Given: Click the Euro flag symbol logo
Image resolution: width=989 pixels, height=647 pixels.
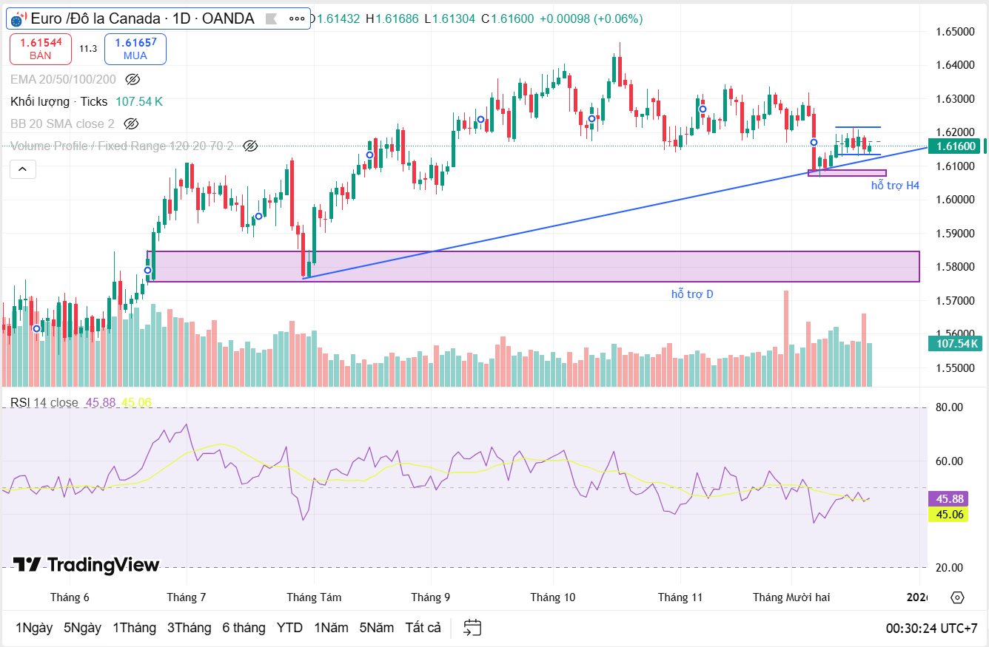Looking at the screenshot, I should coord(16,18).
